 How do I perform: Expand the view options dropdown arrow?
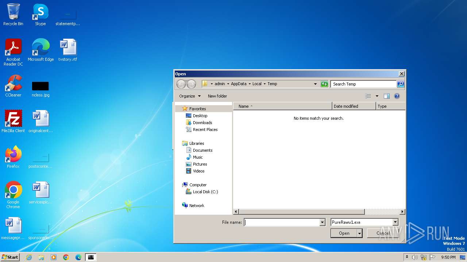pos(377,96)
